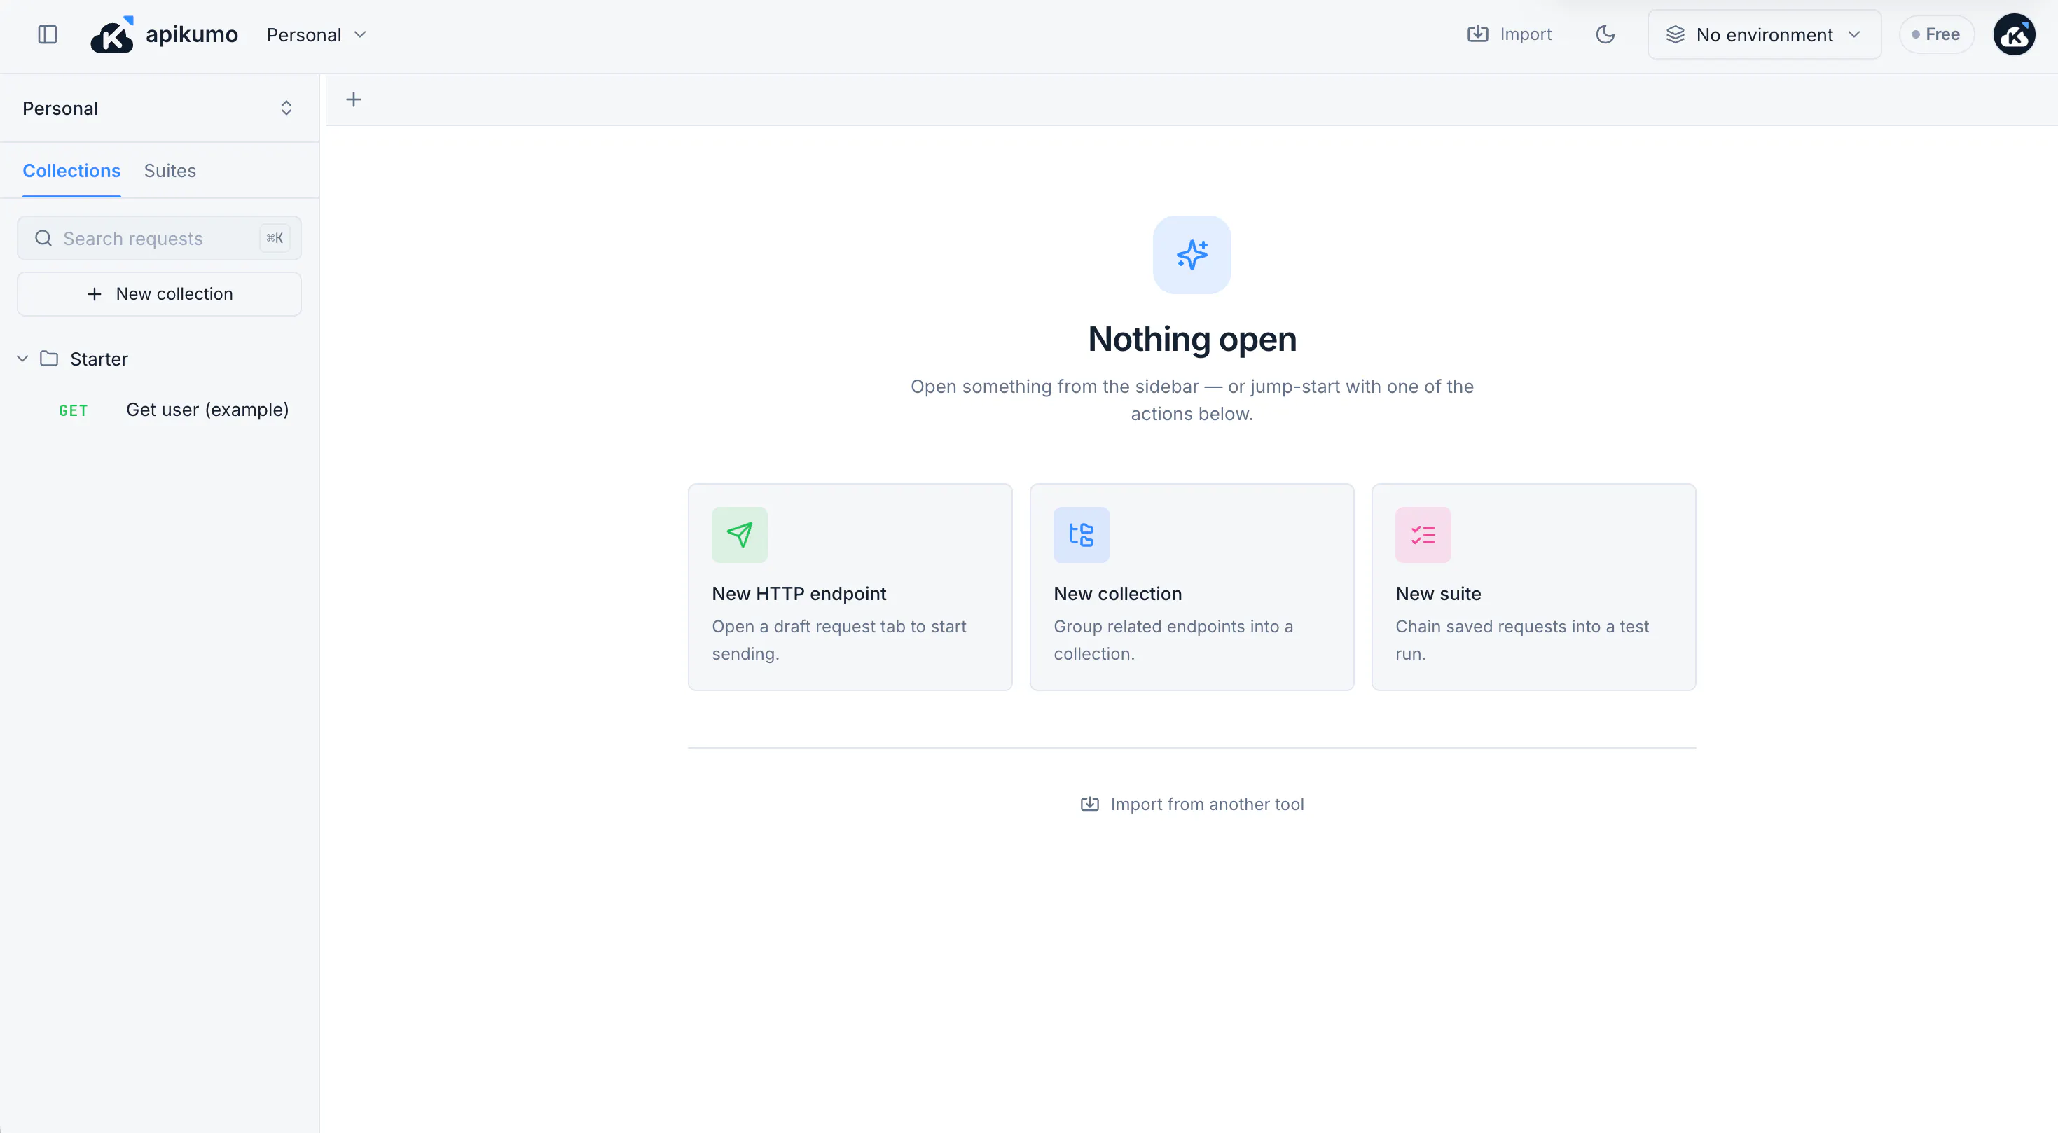
Task: Open Get user (example) request
Action: 174,410
